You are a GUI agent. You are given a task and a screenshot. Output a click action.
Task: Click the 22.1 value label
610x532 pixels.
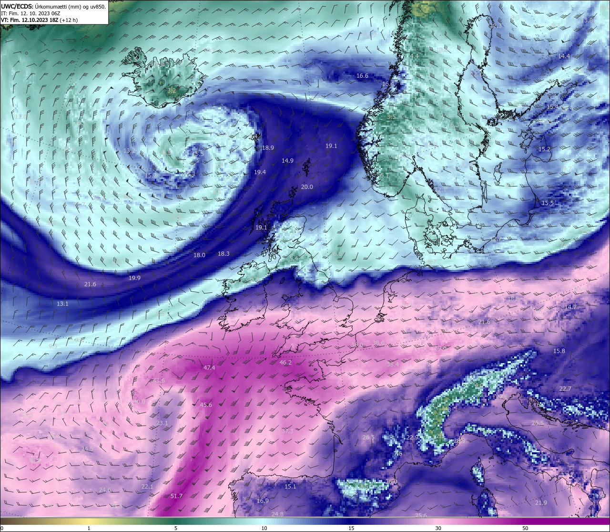[x=147, y=487]
